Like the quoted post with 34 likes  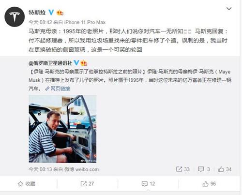coord(225,169)
